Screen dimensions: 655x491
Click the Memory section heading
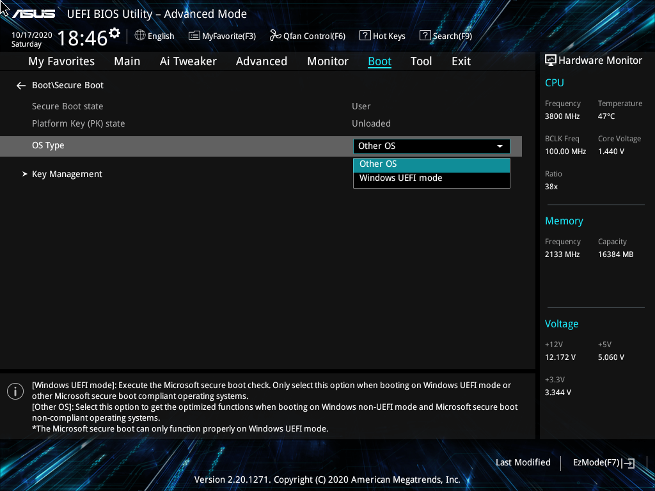click(x=564, y=221)
